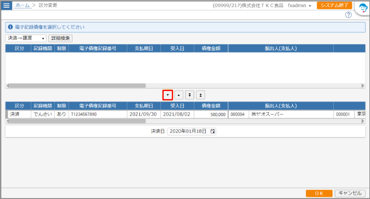Select the upper table 記録機関 column header
Viewport: 370px width, 199px height.
coord(43,48)
